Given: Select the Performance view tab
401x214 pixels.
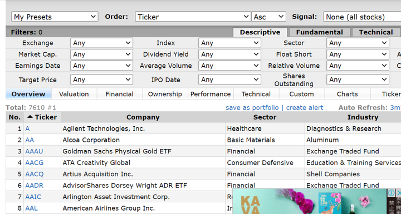Looking at the screenshot, I should click(x=211, y=94).
